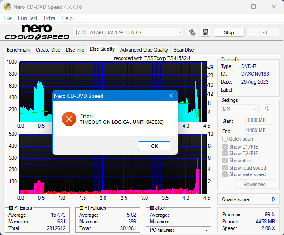
Task: Click PI Errors average 157.73
Action: pyautogui.click(x=58, y=215)
